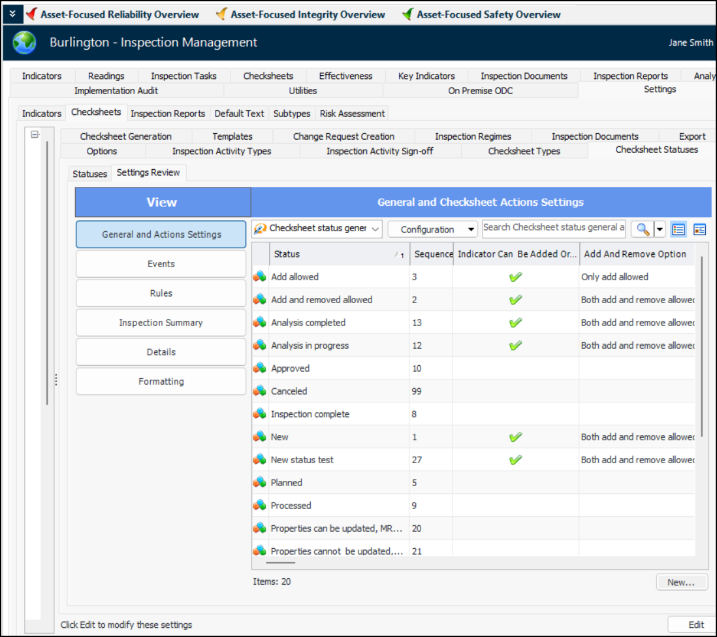Open the Checksheet status general view dropdown
This screenshot has width=717, height=637.
(317, 229)
